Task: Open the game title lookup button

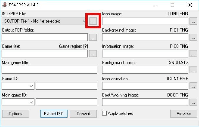Action: [x=93, y=53]
